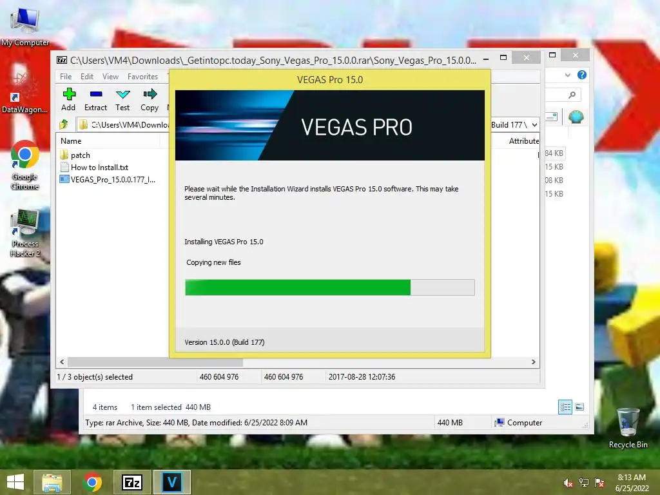
Task: Go up one folder level in 7-Zip
Action: [64, 124]
